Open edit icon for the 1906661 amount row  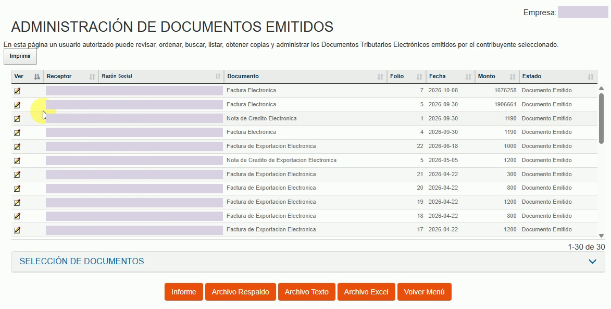[17, 105]
